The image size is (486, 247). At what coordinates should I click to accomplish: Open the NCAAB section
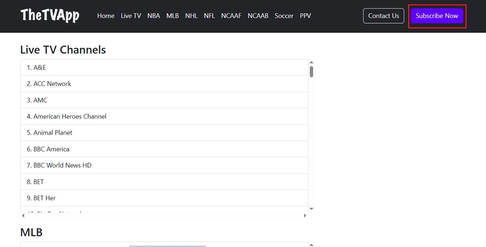[258, 16]
